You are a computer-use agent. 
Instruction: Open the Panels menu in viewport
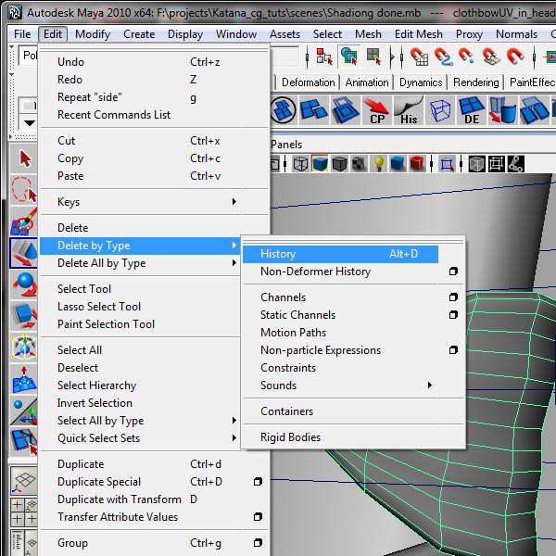pyautogui.click(x=285, y=145)
